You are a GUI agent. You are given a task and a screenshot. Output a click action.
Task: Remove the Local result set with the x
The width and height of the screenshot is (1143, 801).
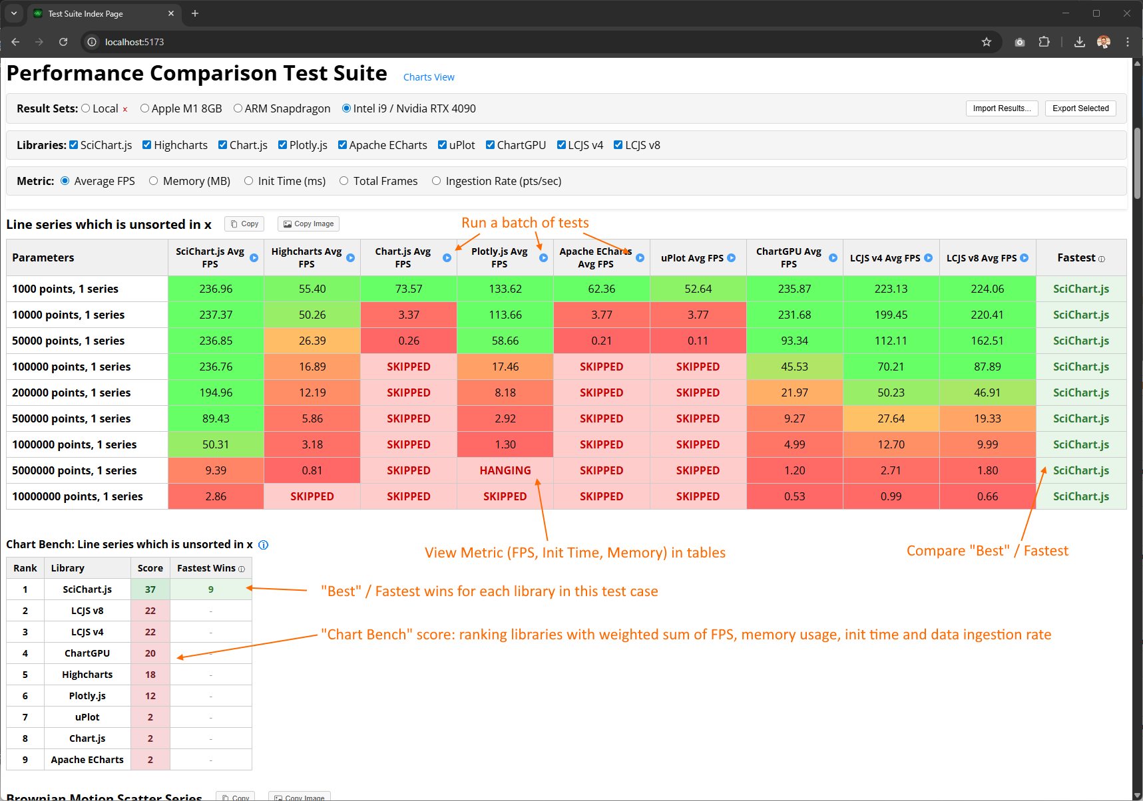(124, 108)
